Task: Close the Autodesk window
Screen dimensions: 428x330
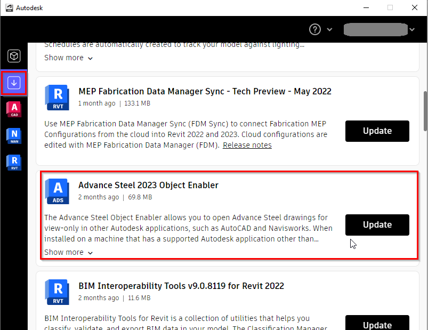Action: coord(414,7)
